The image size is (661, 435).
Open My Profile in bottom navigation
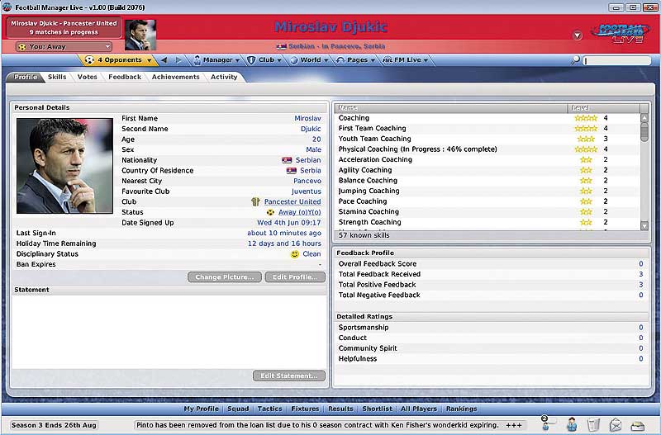[201, 409]
